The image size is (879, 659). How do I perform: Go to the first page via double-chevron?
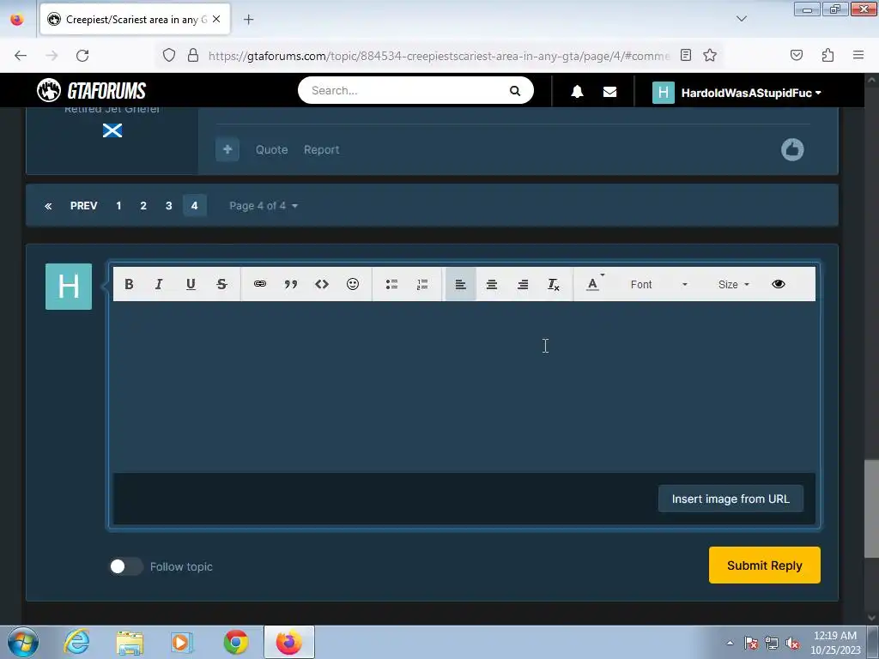[48, 206]
